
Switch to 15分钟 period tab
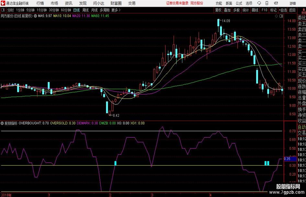42,10
